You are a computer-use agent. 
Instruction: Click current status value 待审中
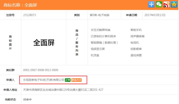[x=27, y=100]
